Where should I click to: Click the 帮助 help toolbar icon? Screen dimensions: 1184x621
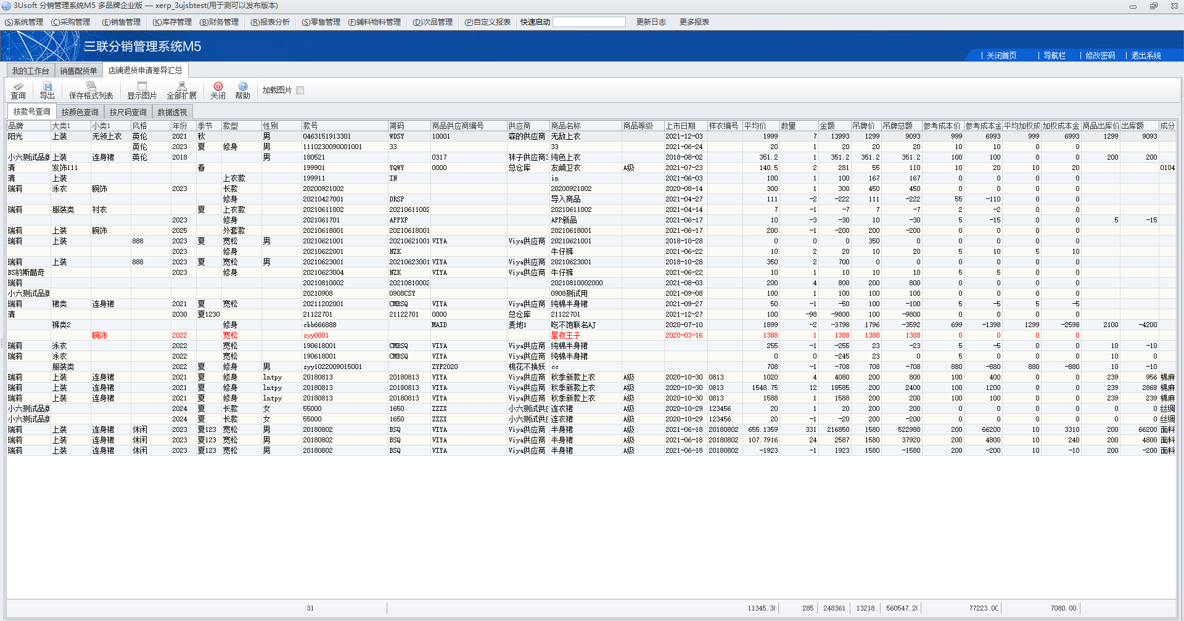coord(243,91)
